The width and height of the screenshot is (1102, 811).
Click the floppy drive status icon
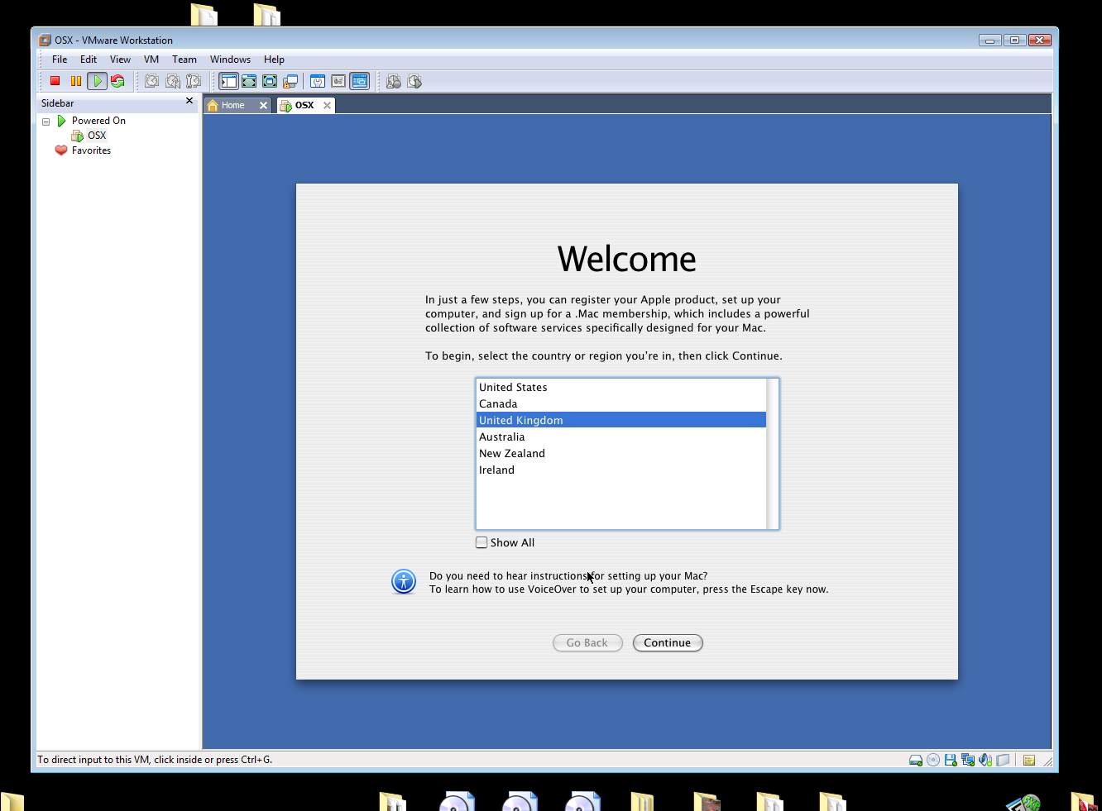[951, 760]
